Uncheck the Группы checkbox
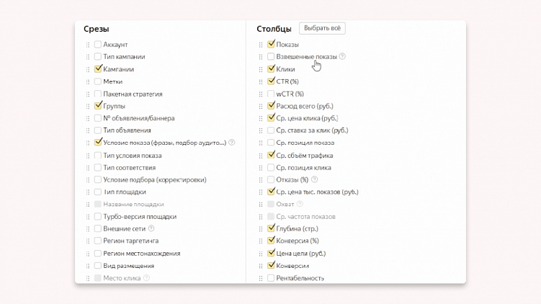 98,106
